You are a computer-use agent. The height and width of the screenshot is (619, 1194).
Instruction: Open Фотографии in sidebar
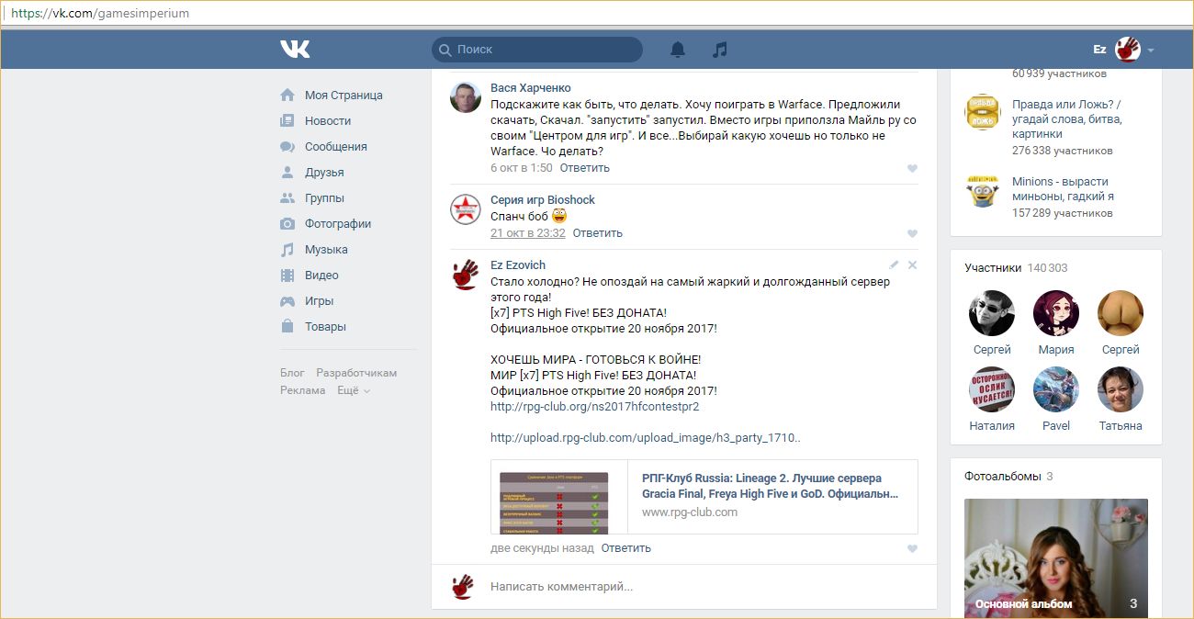coord(338,224)
